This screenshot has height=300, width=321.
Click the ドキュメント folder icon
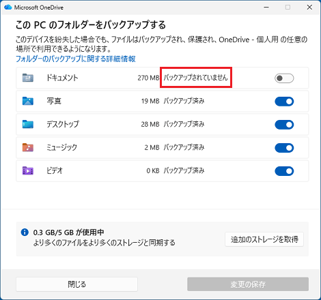pyautogui.click(x=28, y=78)
